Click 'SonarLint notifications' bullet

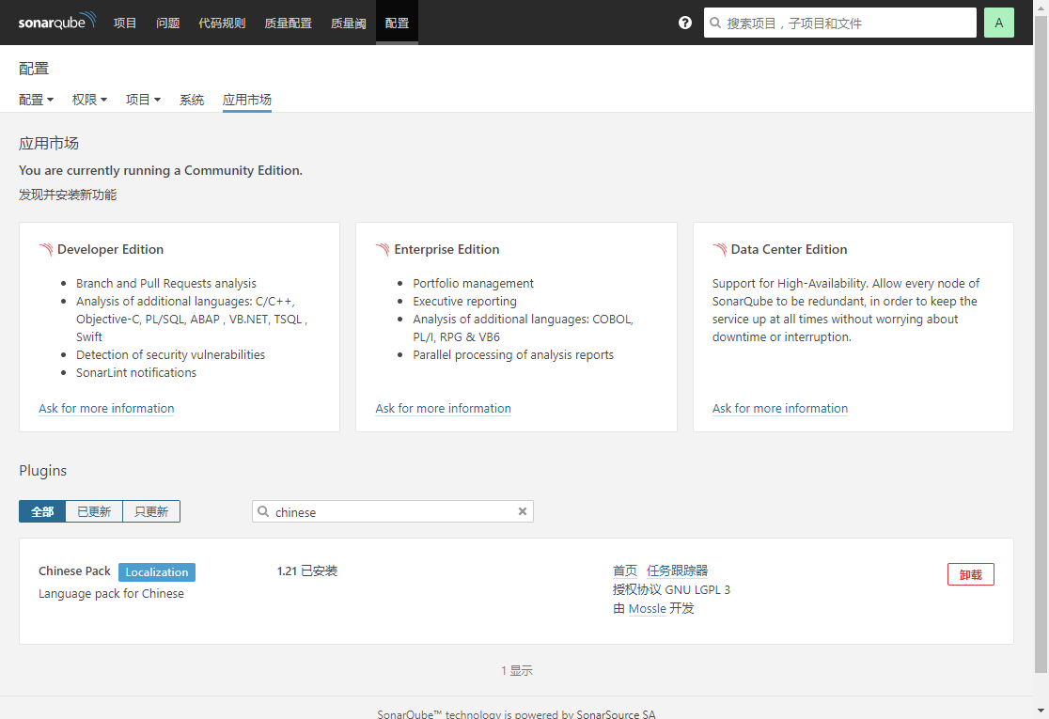136,372
